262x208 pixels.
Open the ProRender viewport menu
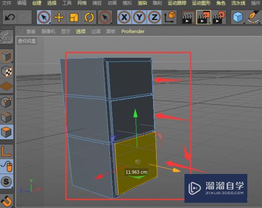point(133,31)
